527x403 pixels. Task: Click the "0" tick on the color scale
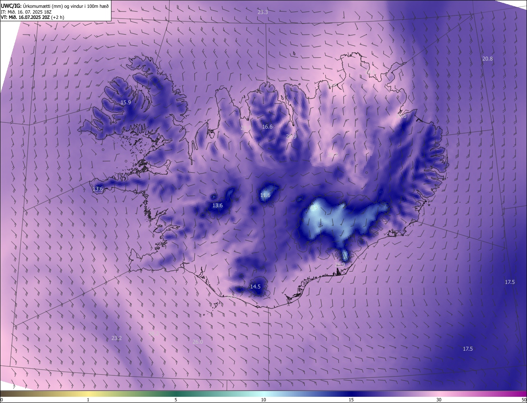click(x=2, y=400)
